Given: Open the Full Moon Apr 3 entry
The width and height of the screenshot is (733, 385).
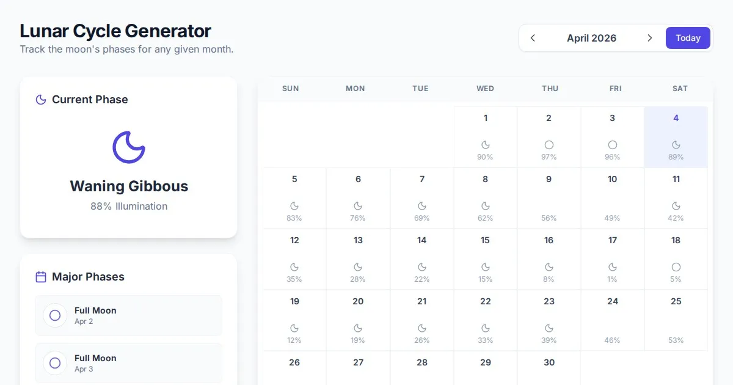Looking at the screenshot, I should tap(128, 363).
